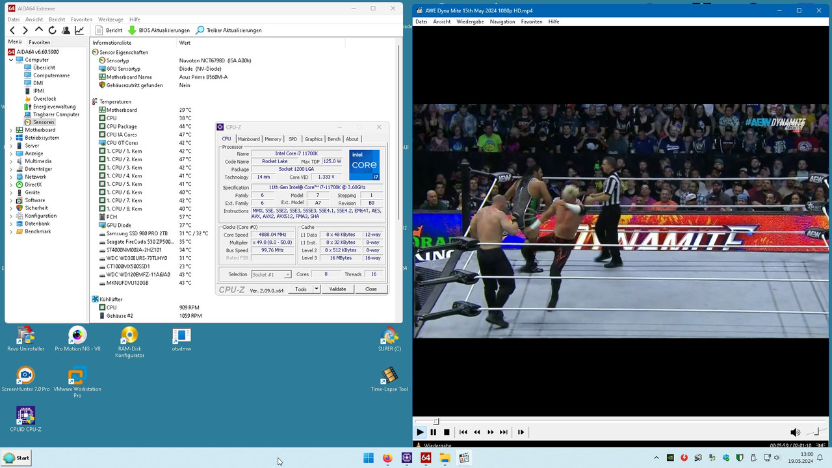
Task: Switch to CPU-Z Mainboard tab
Action: pos(248,139)
